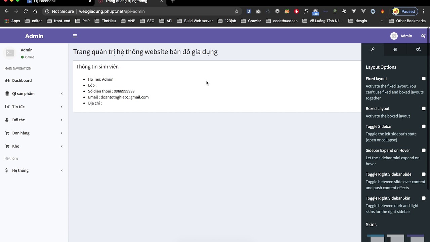430x242 pixels.
Task: Show more bookmarks with double chevron
Action: pyautogui.click(x=381, y=21)
